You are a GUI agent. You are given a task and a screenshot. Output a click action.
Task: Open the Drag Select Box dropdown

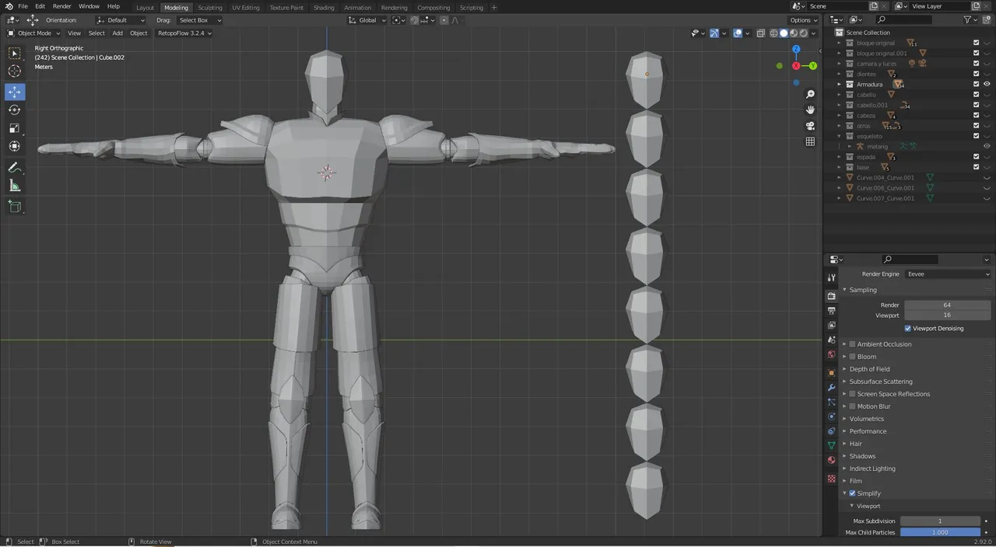point(199,20)
